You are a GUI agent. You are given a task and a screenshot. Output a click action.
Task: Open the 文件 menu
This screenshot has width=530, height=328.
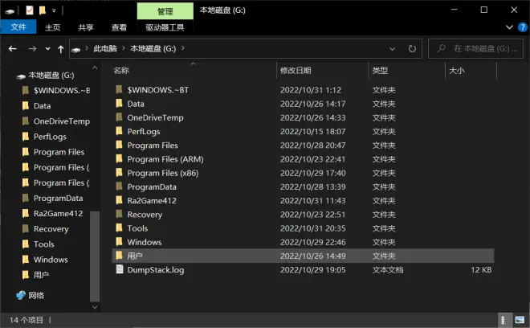click(18, 27)
